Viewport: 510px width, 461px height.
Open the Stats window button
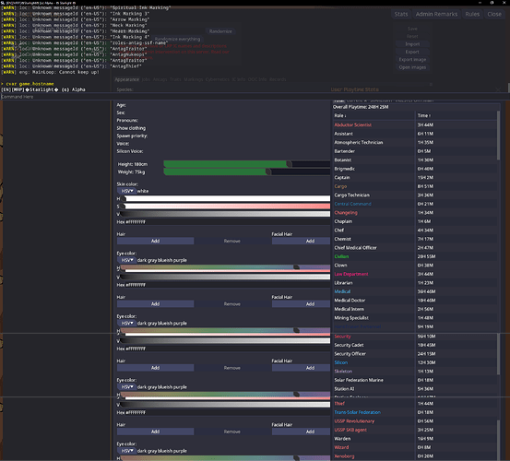tap(400, 14)
